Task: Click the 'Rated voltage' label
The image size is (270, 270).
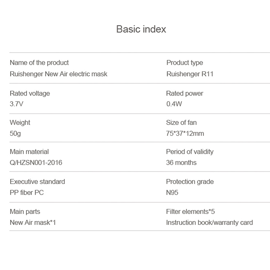Action: coord(30,93)
